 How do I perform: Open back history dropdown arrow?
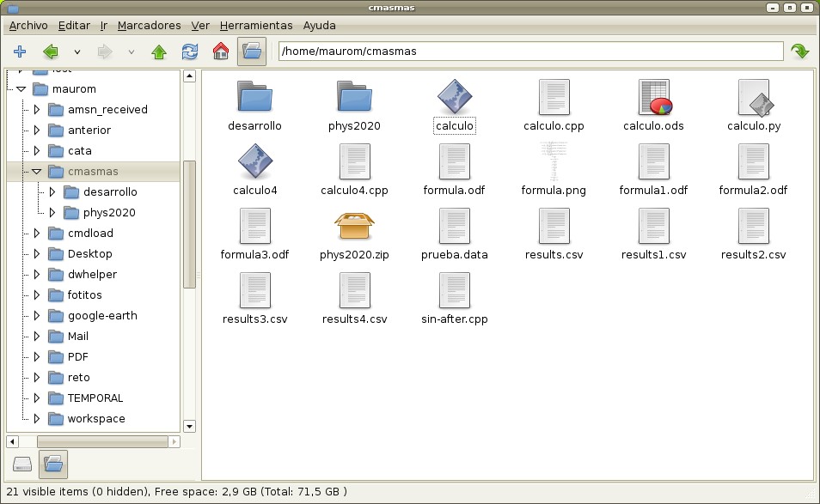(77, 52)
